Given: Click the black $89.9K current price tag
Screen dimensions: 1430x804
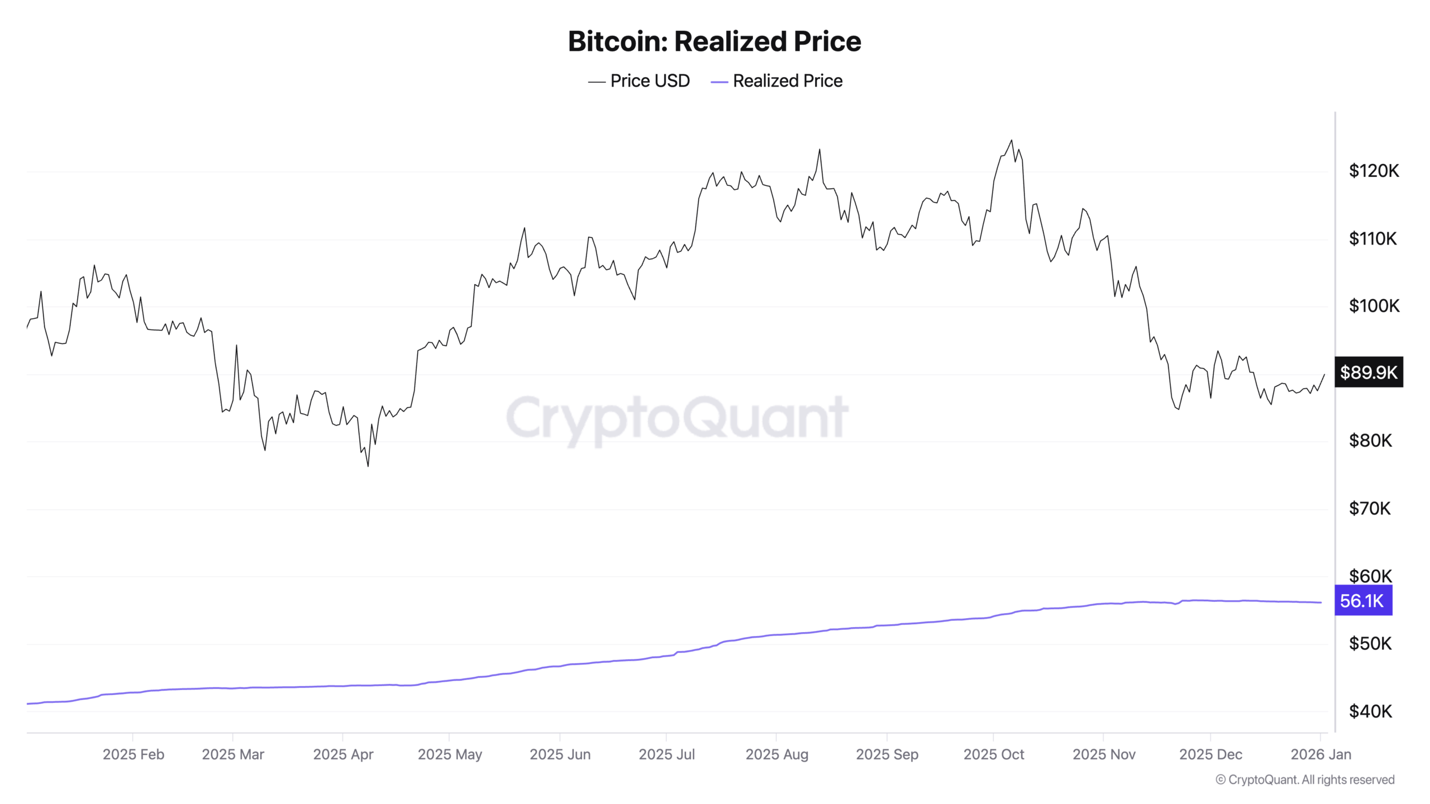Looking at the screenshot, I should (x=1369, y=372).
